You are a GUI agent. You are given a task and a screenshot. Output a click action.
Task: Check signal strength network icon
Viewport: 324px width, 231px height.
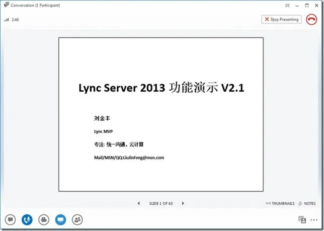(x=7, y=20)
